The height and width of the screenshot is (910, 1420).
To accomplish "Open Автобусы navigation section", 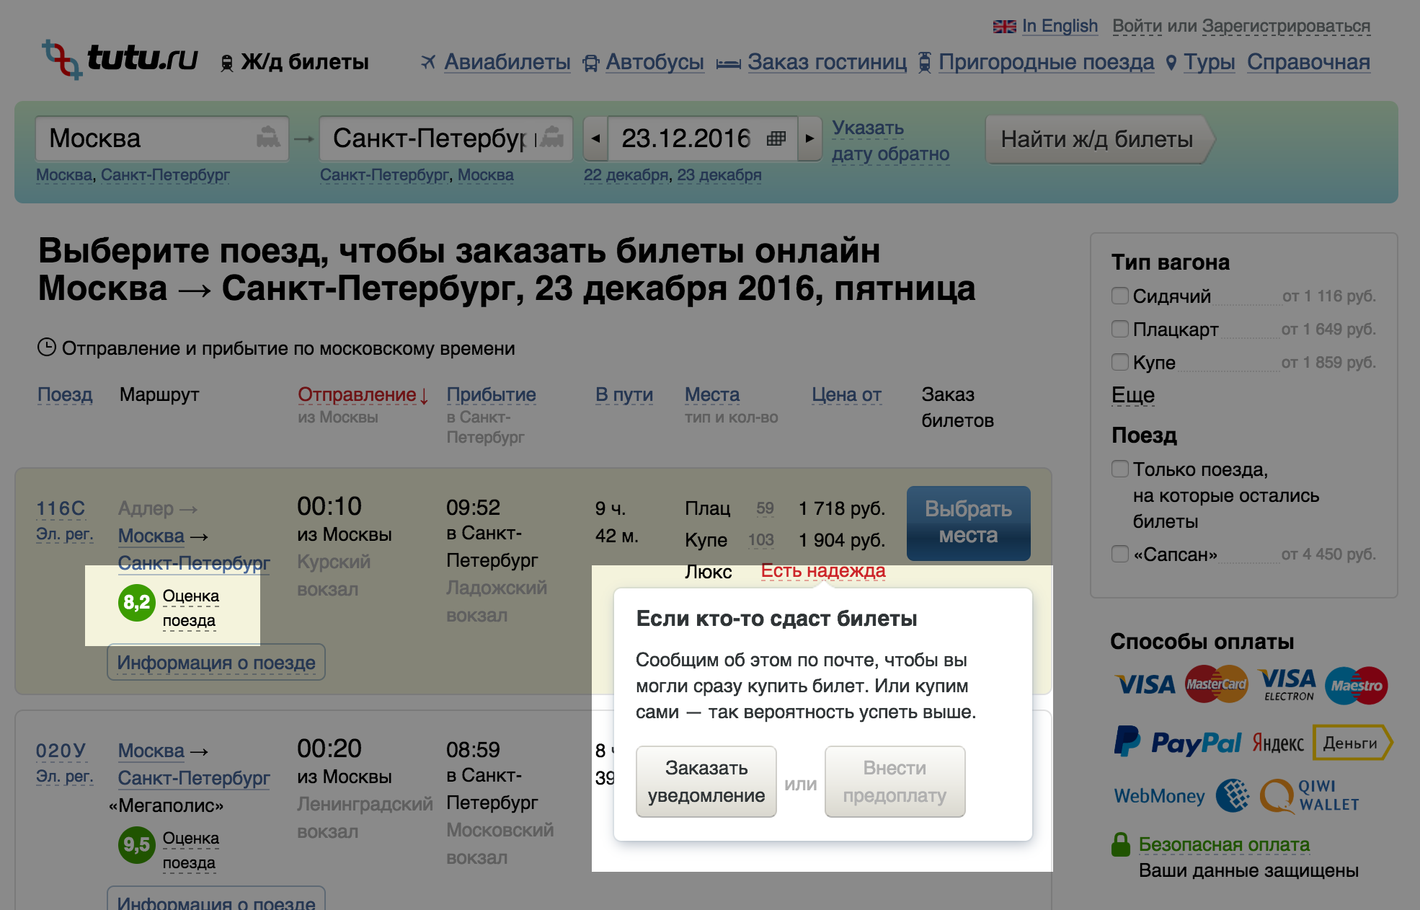I will point(654,62).
